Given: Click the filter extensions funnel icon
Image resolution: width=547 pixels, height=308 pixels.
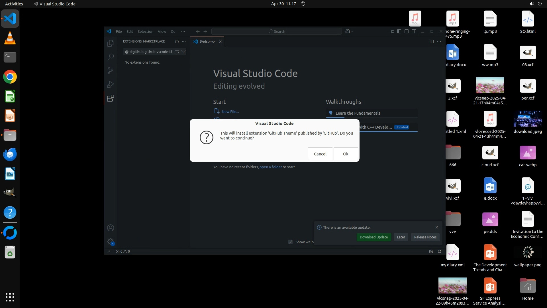Looking at the screenshot, I should click(x=183, y=52).
